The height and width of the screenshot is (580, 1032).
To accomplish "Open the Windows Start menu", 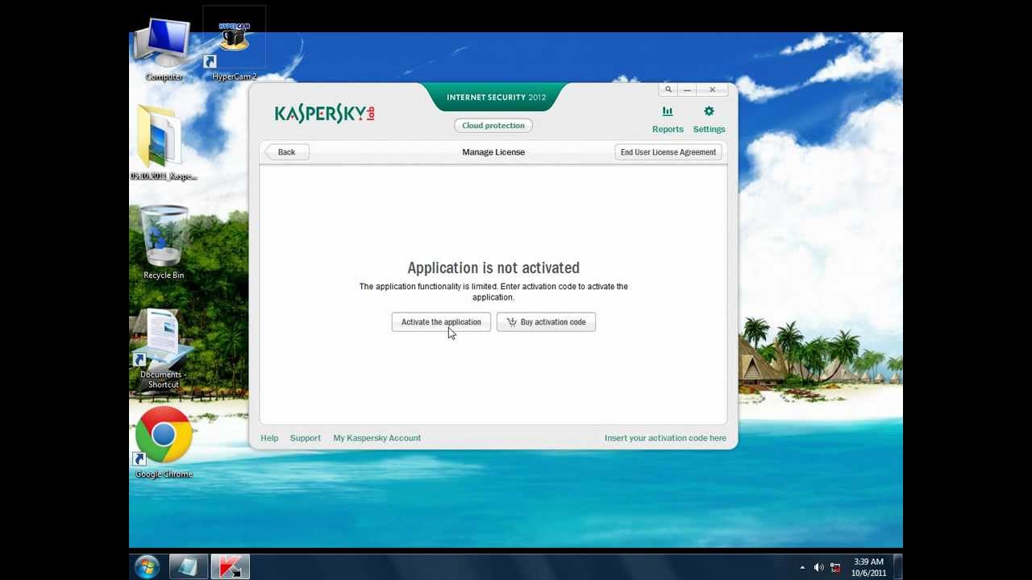I will (x=147, y=567).
